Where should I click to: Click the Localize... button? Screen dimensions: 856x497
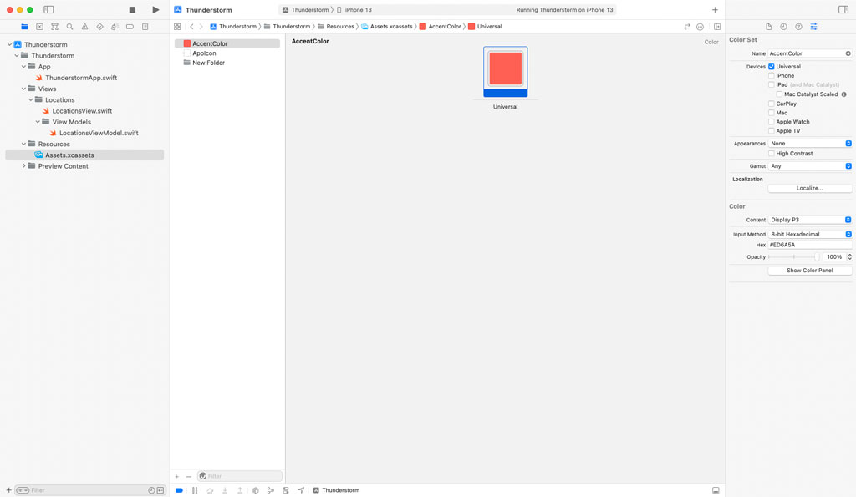click(809, 188)
